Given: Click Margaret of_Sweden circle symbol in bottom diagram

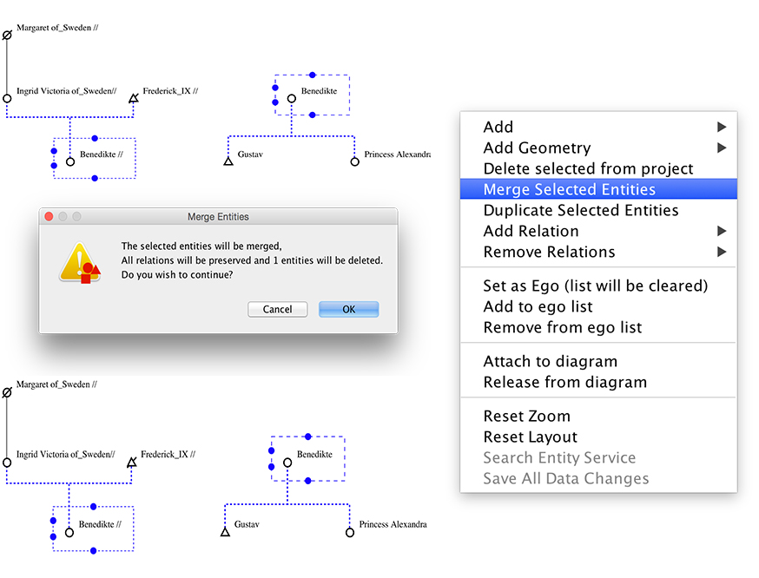Looking at the screenshot, I should [x=7, y=393].
